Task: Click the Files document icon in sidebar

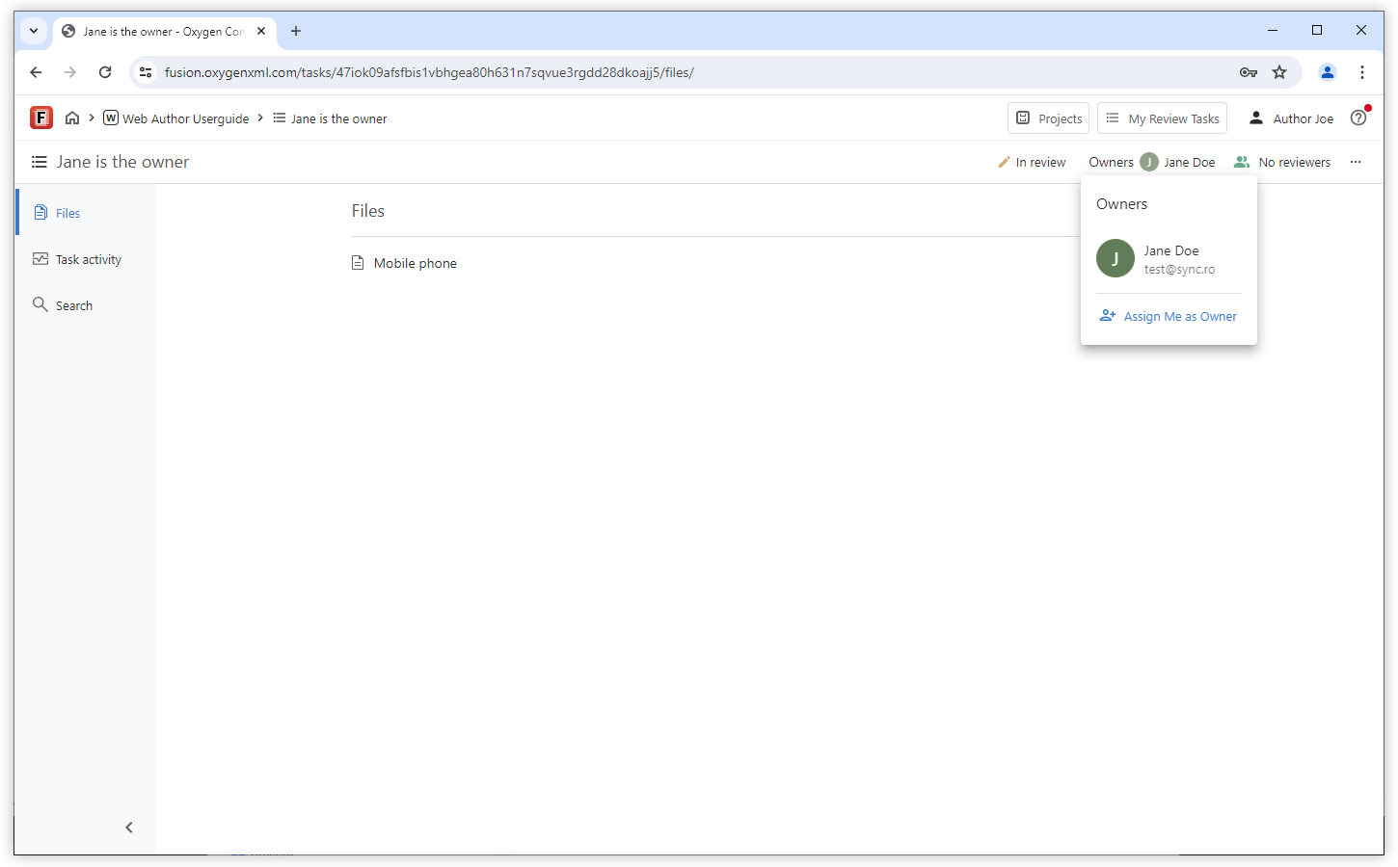Action: [40, 212]
